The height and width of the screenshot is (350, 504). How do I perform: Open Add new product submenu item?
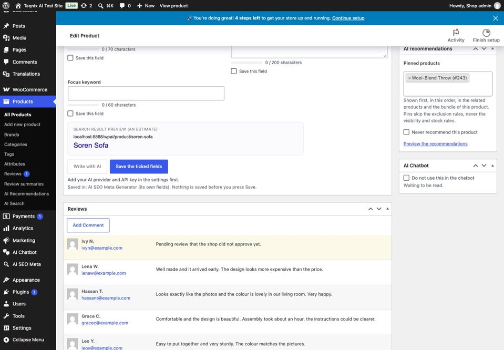tap(22, 125)
